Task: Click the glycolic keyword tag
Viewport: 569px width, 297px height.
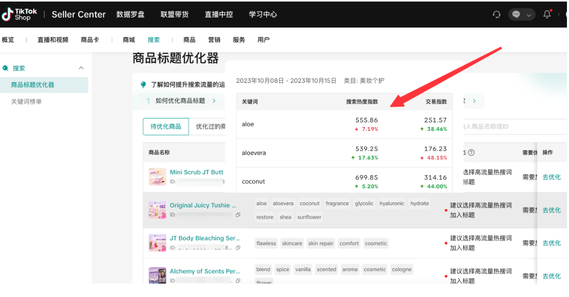Action: [x=364, y=203]
